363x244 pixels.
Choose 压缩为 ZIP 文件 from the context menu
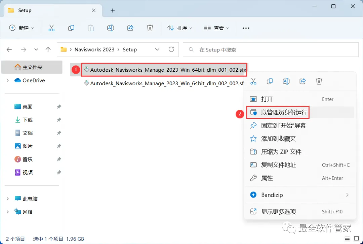tap(300, 152)
